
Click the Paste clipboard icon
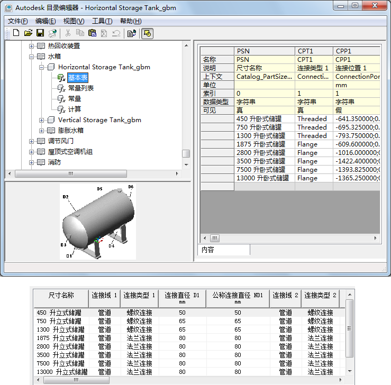coord(92,33)
